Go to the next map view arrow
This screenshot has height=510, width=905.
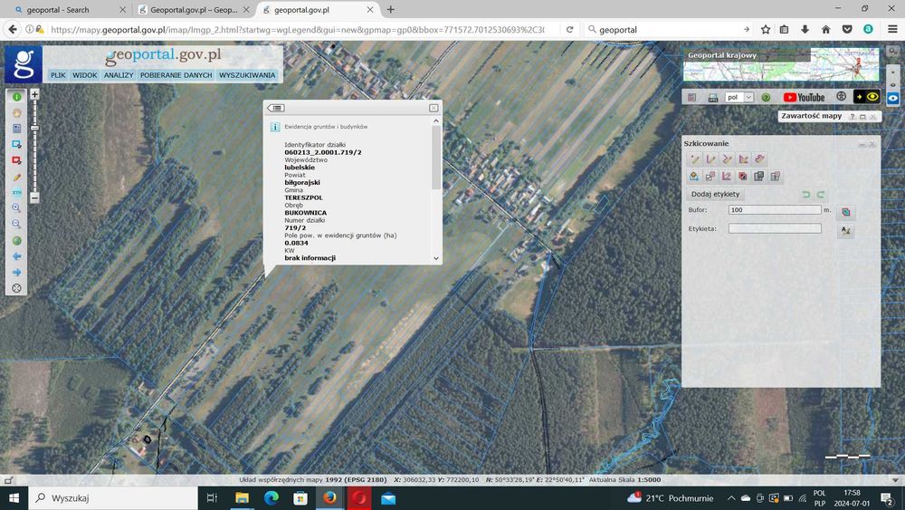[16, 272]
